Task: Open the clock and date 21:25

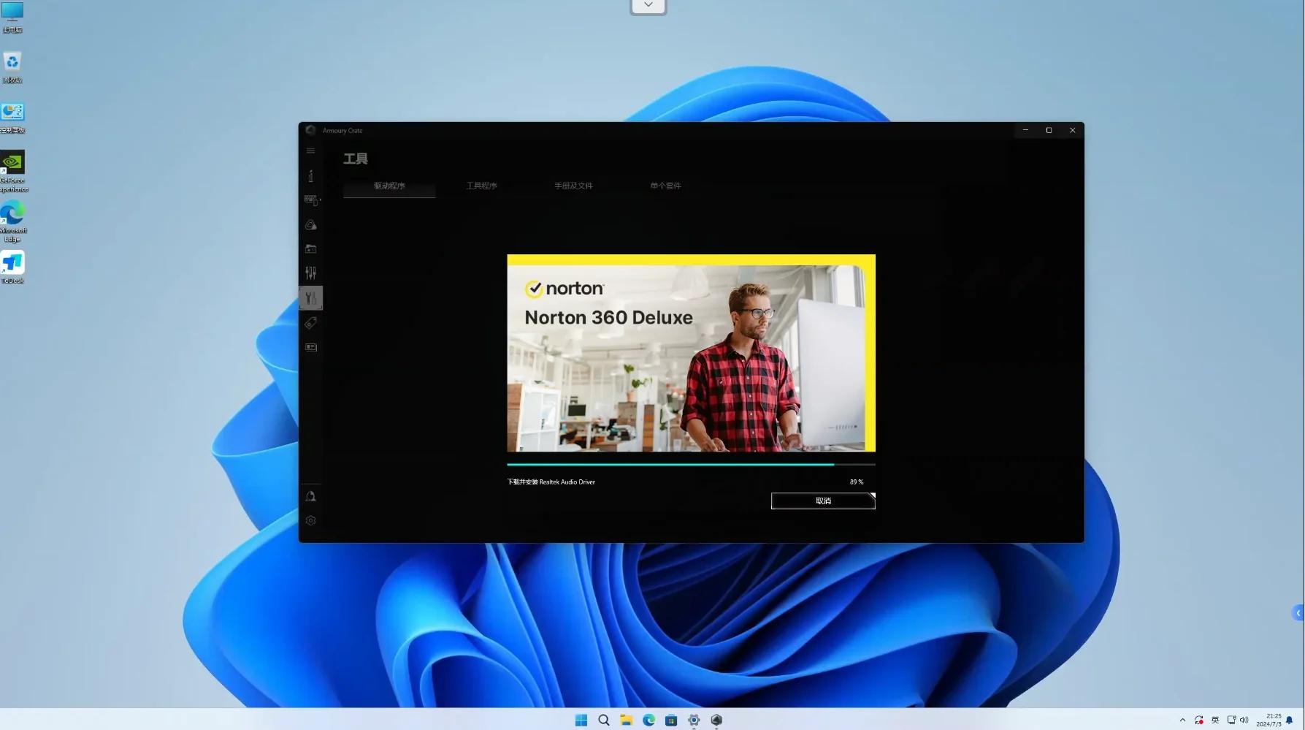Action: pyautogui.click(x=1269, y=720)
